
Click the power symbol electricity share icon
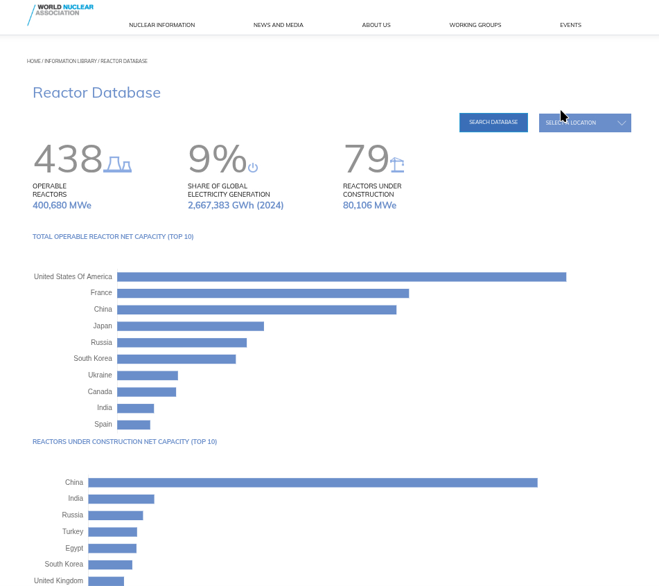pyautogui.click(x=253, y=168)
